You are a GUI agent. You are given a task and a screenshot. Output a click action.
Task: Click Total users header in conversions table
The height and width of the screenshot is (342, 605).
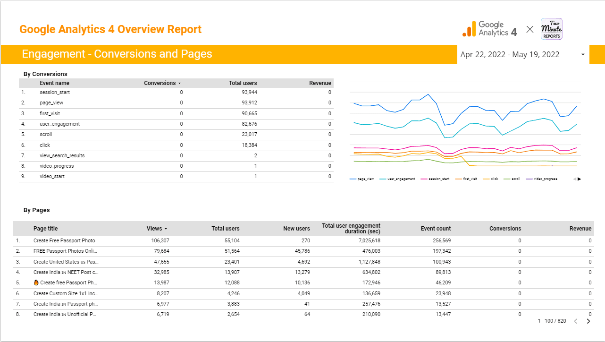[x=243, y=83]
